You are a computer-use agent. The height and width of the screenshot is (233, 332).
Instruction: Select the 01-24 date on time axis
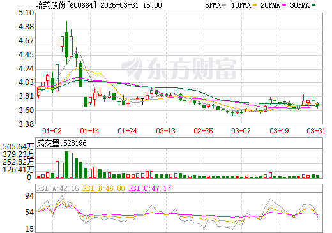click(x=127, y=131)
